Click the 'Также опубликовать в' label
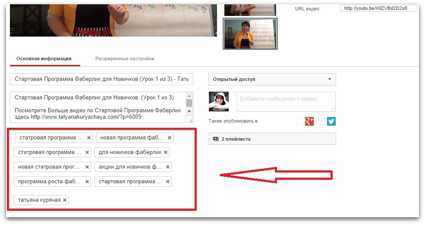Viewport: 425px width, 225px height. coord(233,121)
